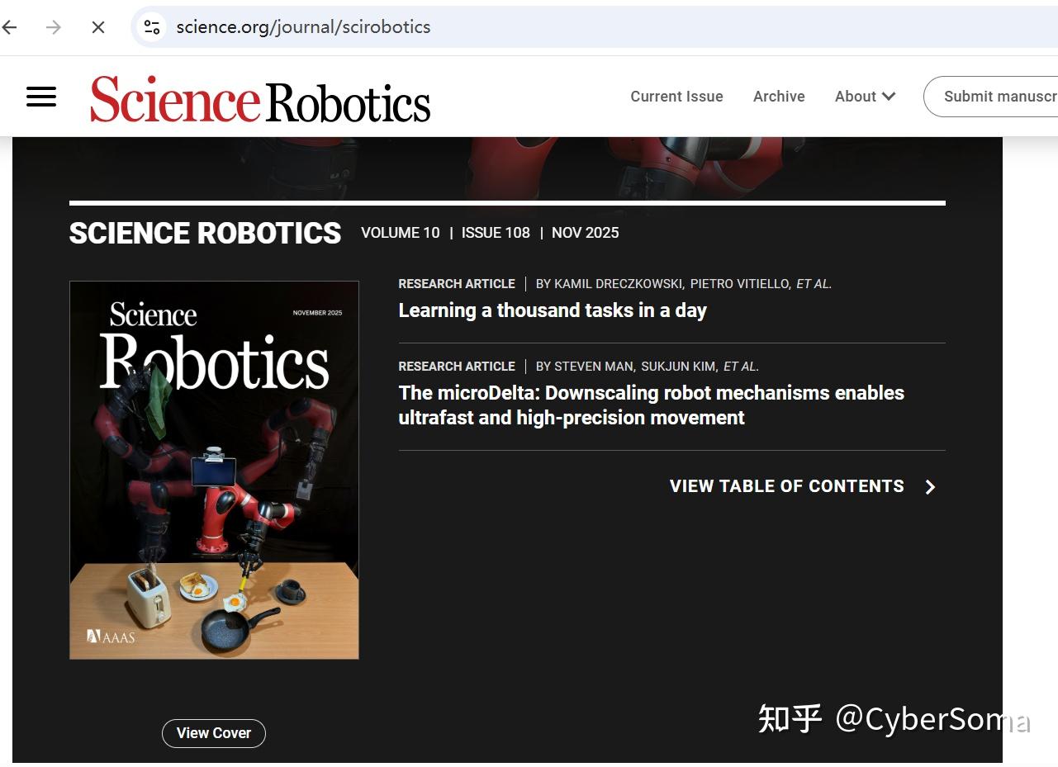Click the Submit manuscript button
Image resolution: width=1058 pixels, height=767 pixels.
coord(999,97)
